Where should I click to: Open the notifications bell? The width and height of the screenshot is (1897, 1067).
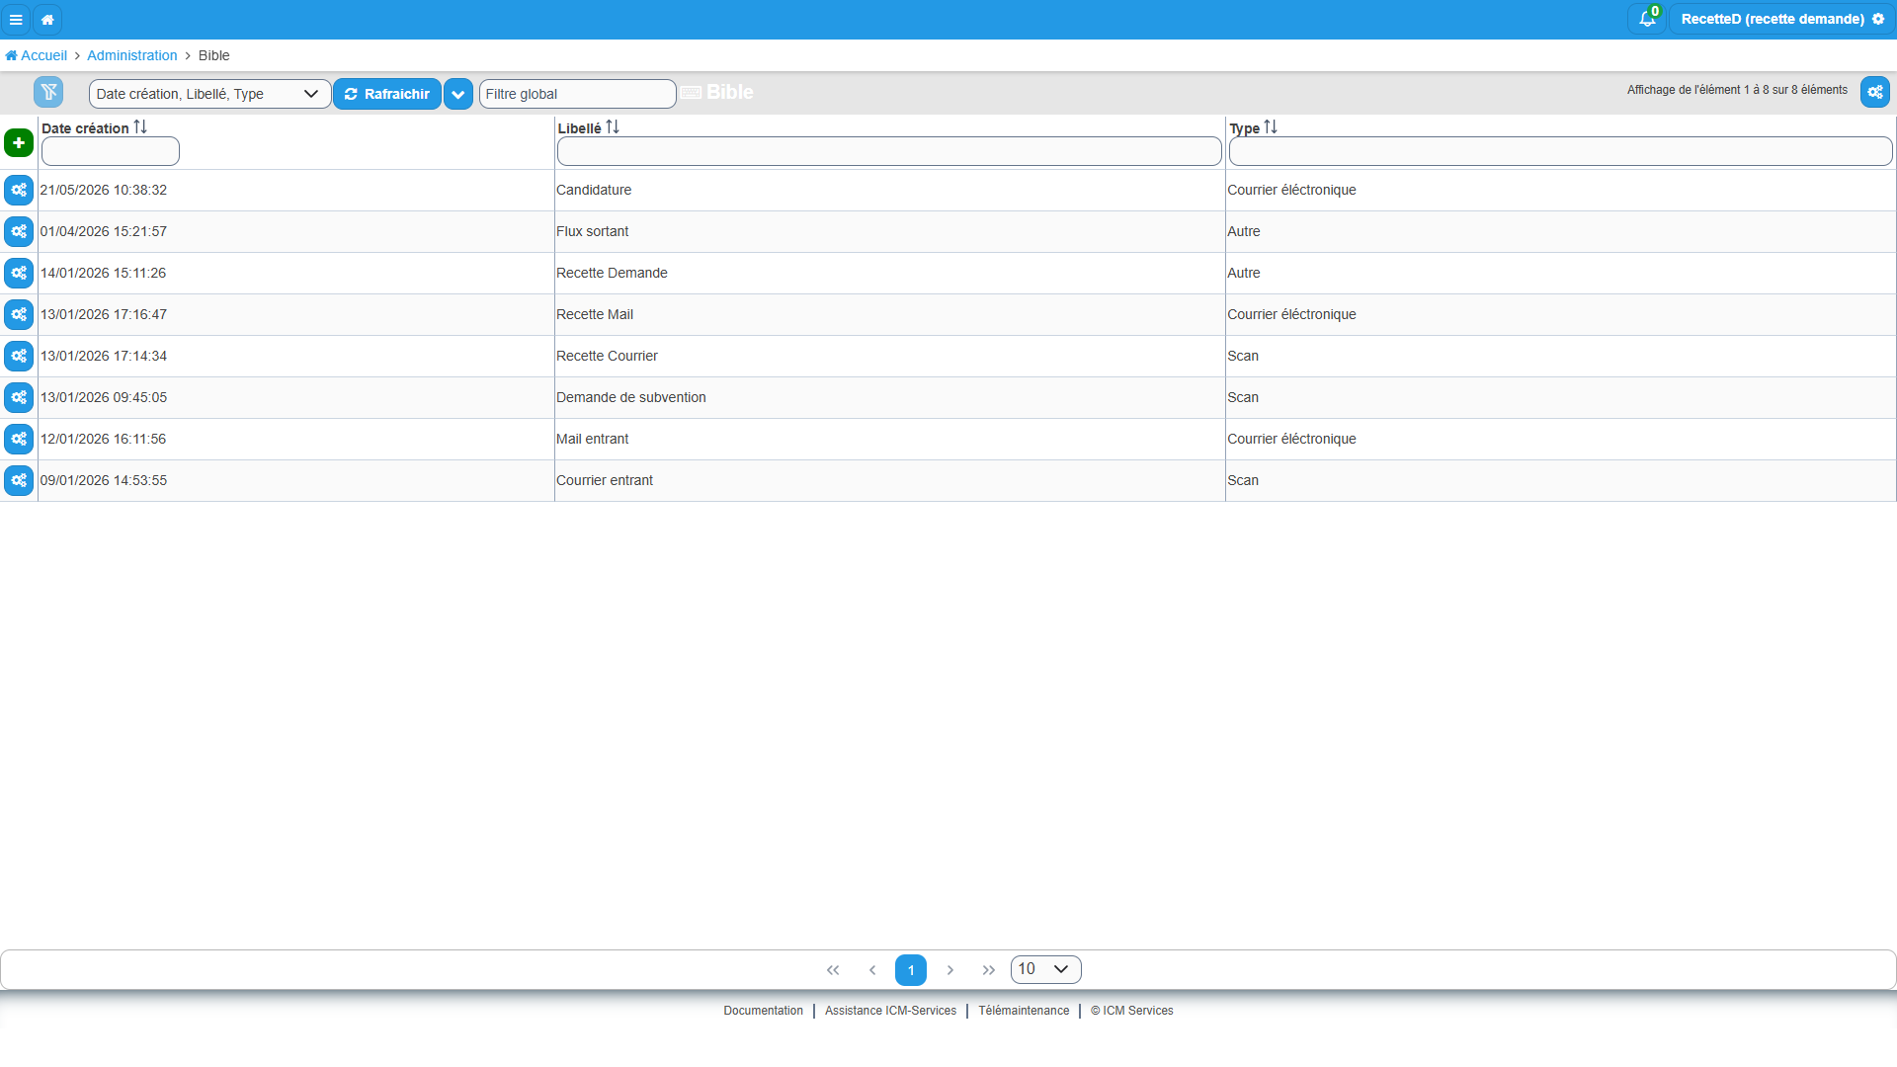(1646, 19)
